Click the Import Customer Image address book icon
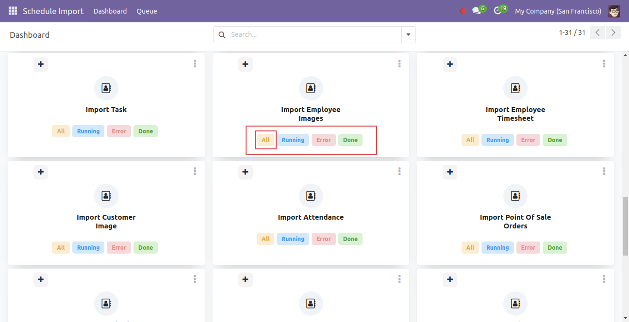 tap(106, 196)
